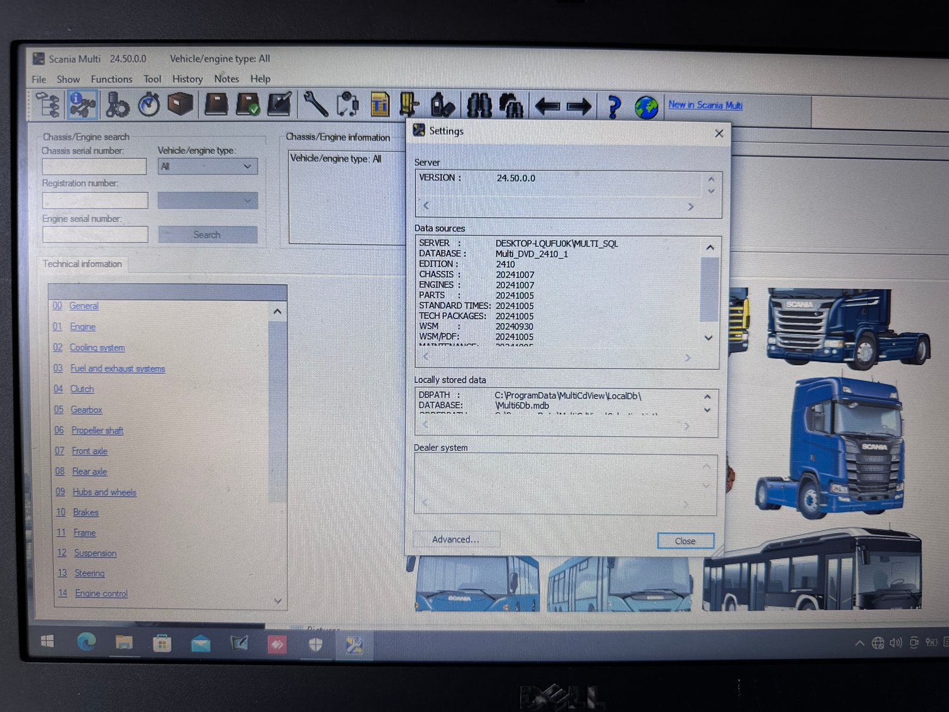Open the book with green checkmark icon
Viewport: 949px width, 712px height.
tap(247, 104)
